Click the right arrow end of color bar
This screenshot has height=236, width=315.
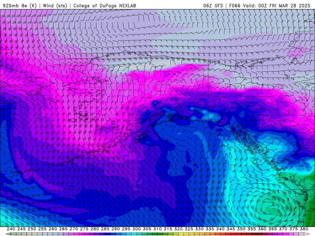tap(307, 234)
